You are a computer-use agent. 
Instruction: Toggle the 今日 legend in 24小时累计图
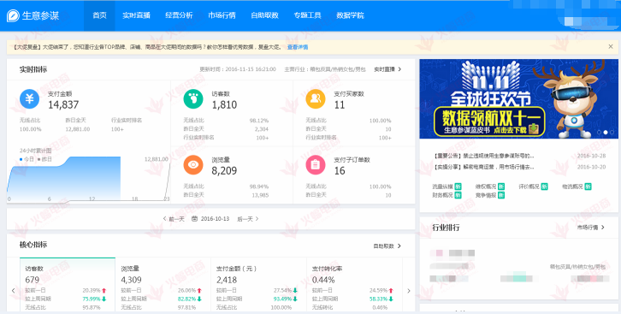click(27, 159)
